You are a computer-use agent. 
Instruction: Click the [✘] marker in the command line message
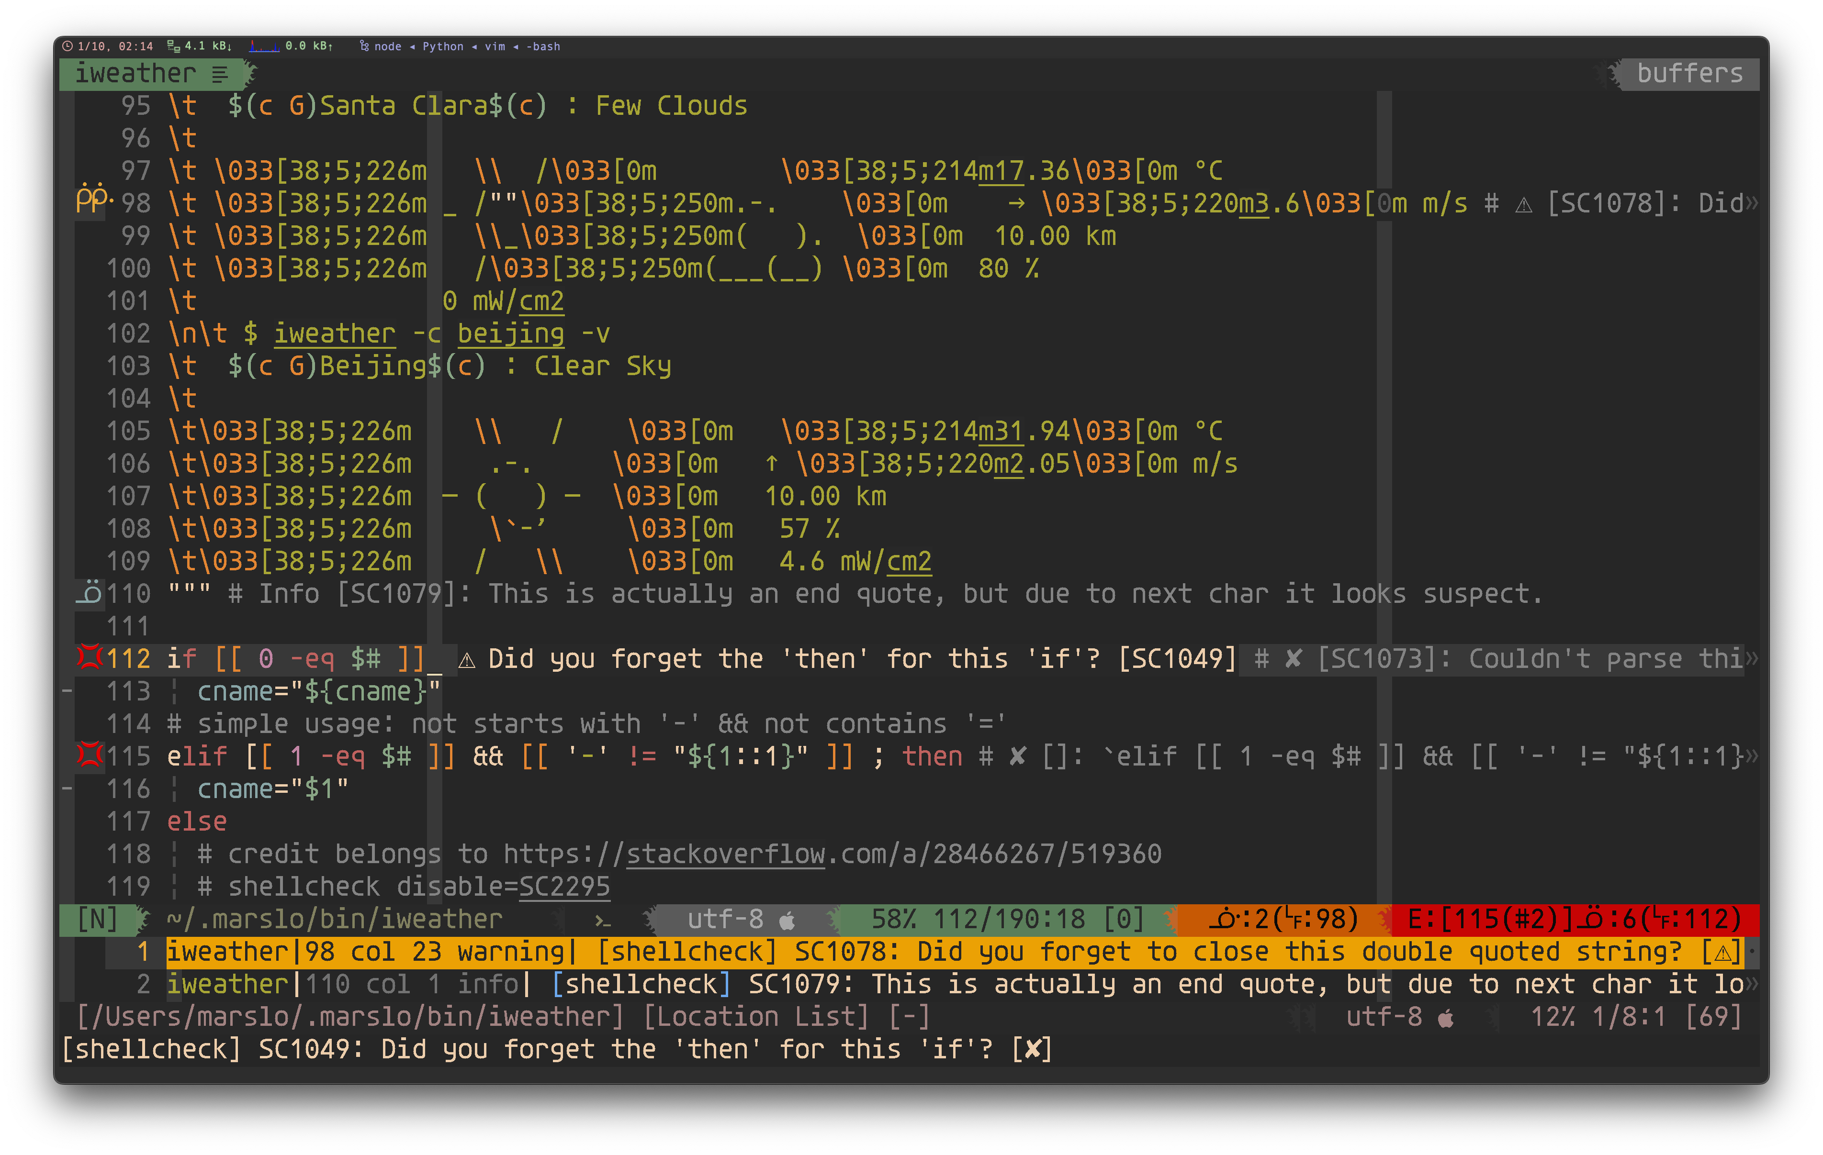click(x=1032, y=1050)
